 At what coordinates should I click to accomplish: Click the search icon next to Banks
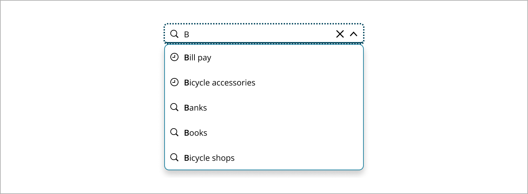(174, 108)
